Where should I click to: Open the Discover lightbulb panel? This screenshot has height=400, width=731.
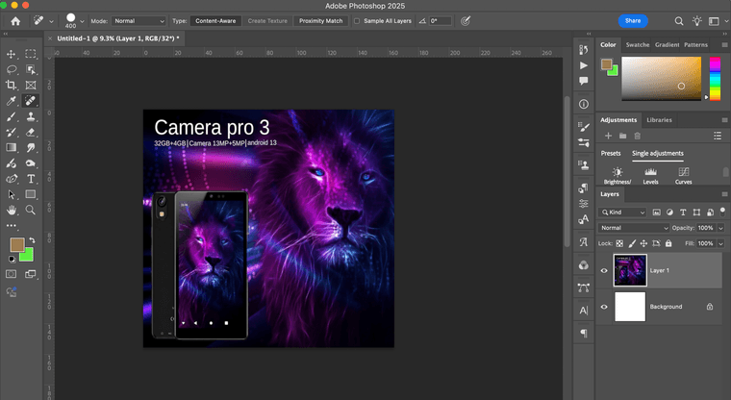696,21
